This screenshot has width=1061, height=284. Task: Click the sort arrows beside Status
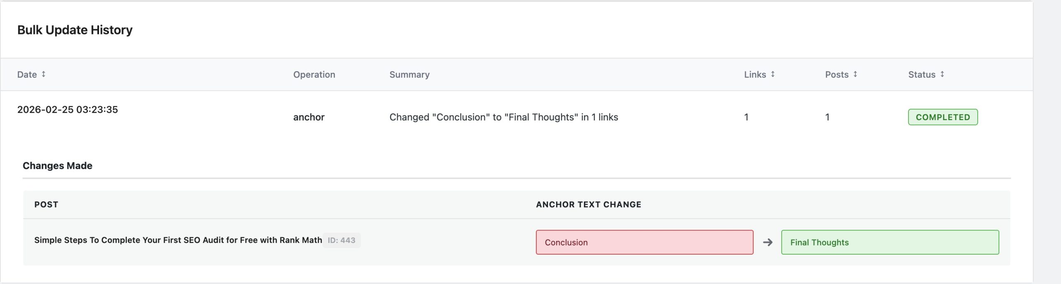tap(942, 74)
